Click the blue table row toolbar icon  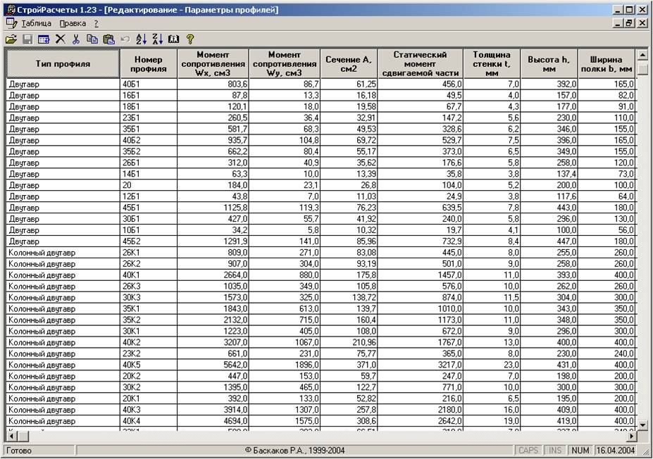tap(43, 39)
